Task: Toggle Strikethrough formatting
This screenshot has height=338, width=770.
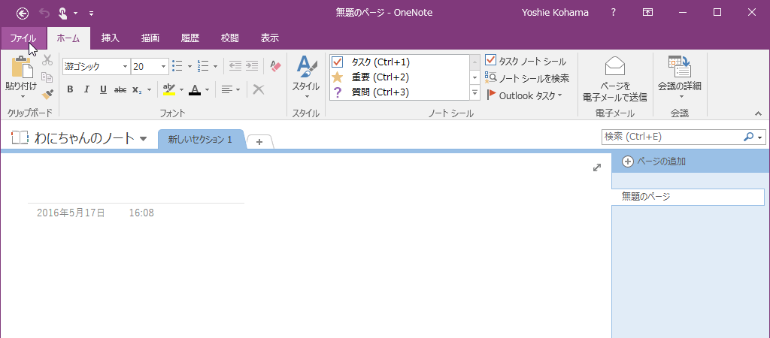Action: coord(120,89)
